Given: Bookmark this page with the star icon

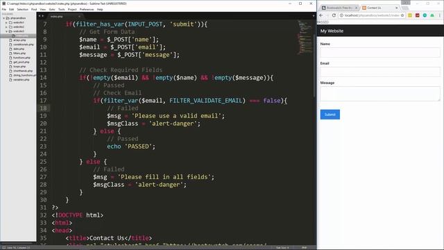Looking at the screenshot, I should (402, 15).
